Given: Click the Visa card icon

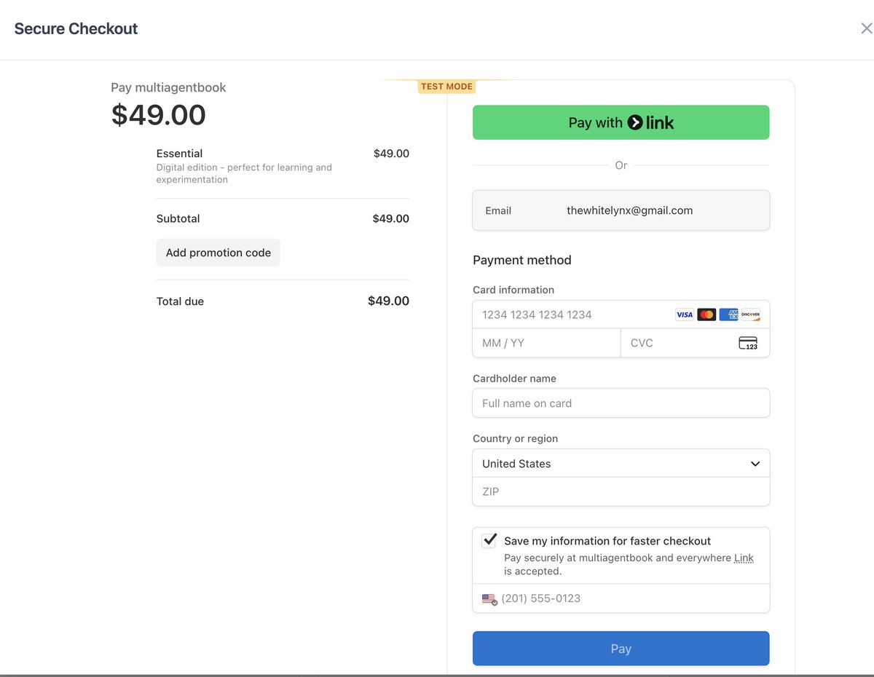Looking at the screenshot, I should pos(685,314).
